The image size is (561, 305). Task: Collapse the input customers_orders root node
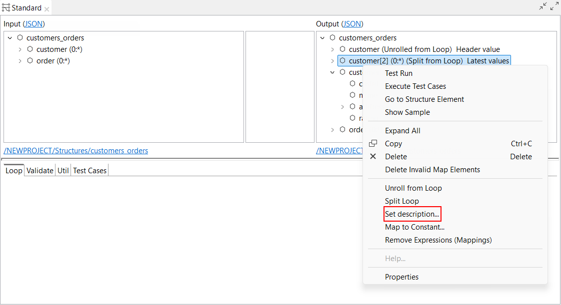click(x=10, y=38)
